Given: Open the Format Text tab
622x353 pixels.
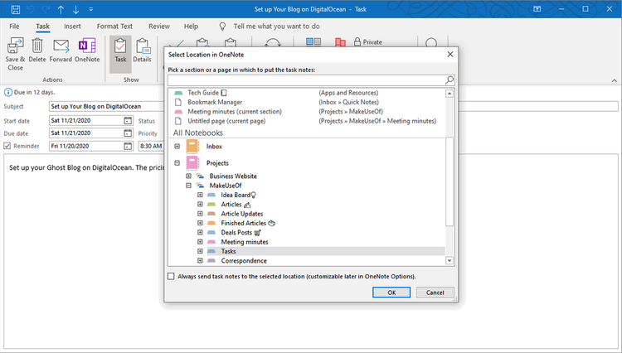Looking at the screenshot, I should tap(114, 27).
